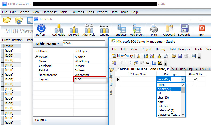Click the Save Info floppy icon
This screenshot has height=125, width=211.
(184, 28)
